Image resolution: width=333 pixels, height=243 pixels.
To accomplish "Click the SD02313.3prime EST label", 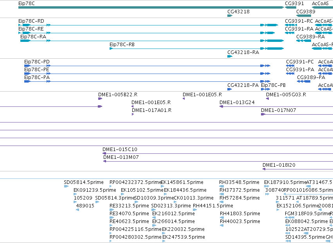I will click(171, 206).
